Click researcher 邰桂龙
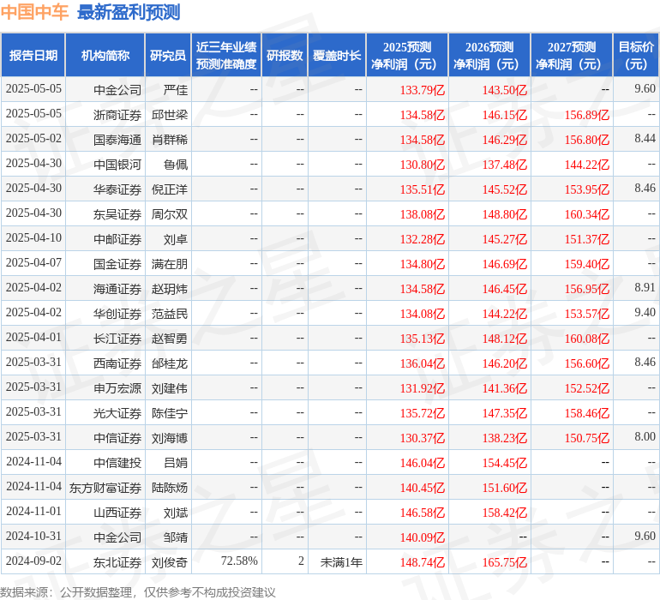660x600 pixels. click(170, 363)
